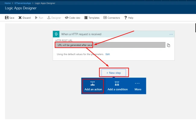Image resolution: width=196 pixels, height=120 pixels.
Task: Click the HTTP request trigger globe icon
Action: [56, 34]
